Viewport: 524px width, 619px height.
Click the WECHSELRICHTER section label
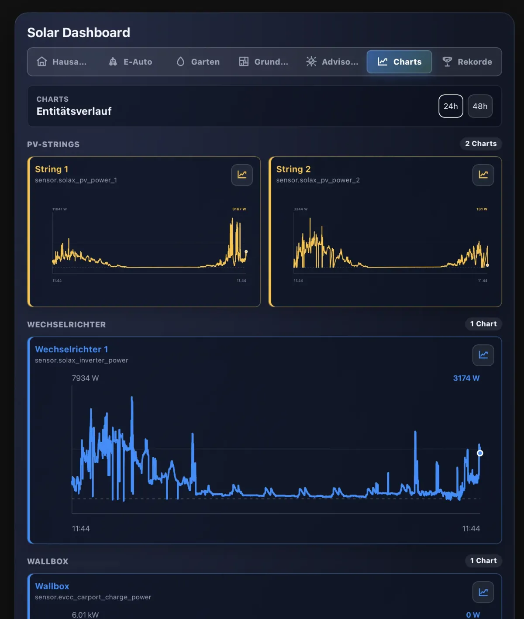[66, 325]
